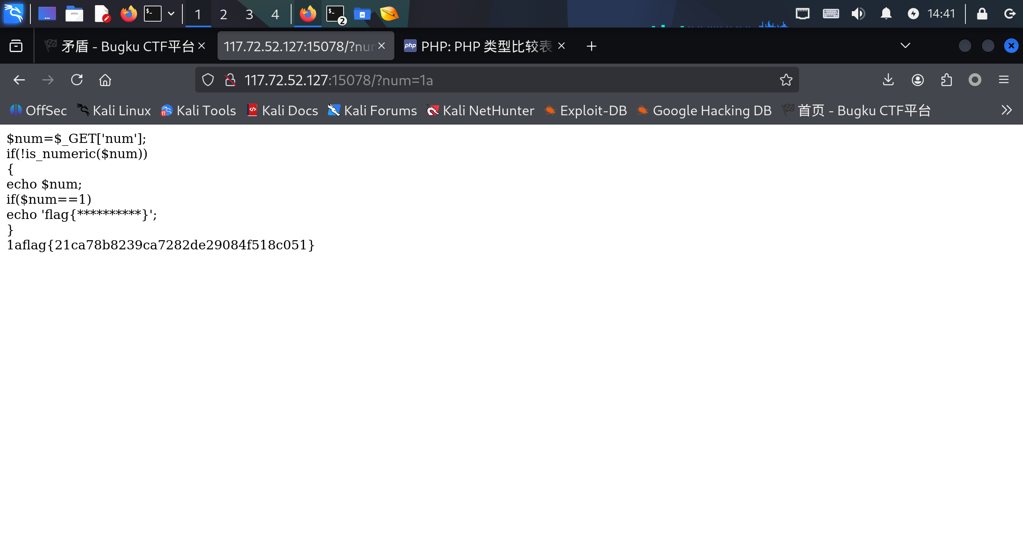Open the extensions puzzle icon
The width and height of the screenshot is (1023, 538).
(x=946, y=80)
